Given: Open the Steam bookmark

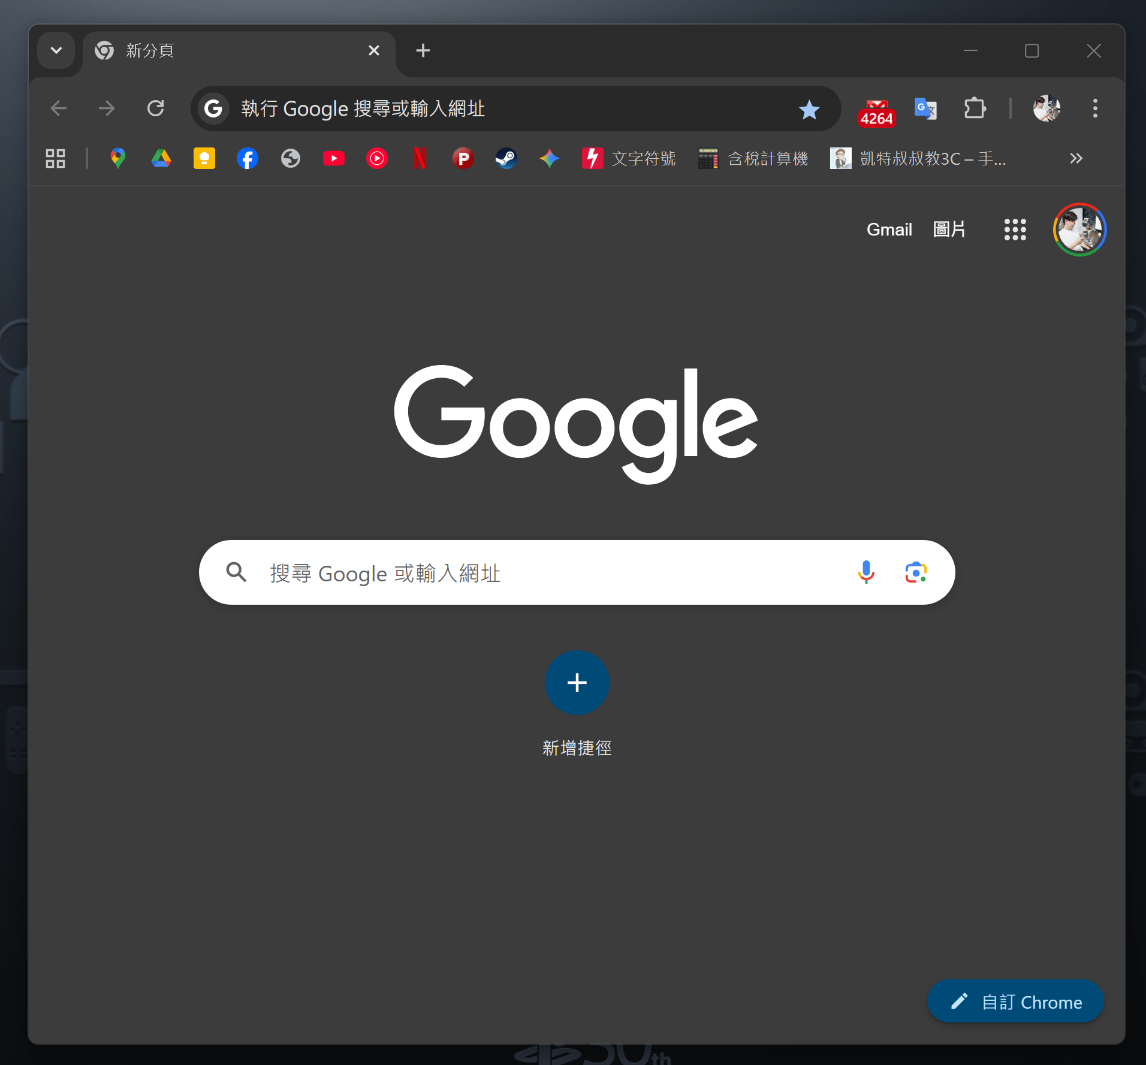Looking at the screenshot, I should [x=506, y=159].
